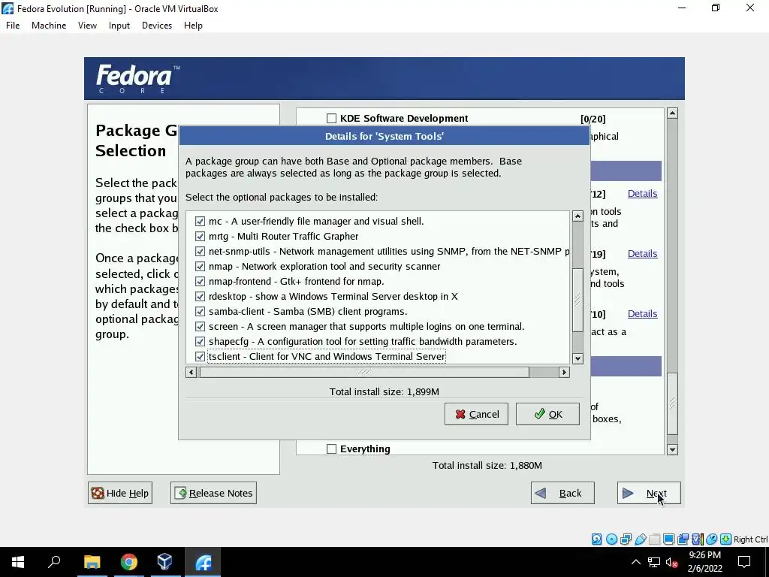Uncheck the mc file manager package
769x577 pixels.
point(200,222)
